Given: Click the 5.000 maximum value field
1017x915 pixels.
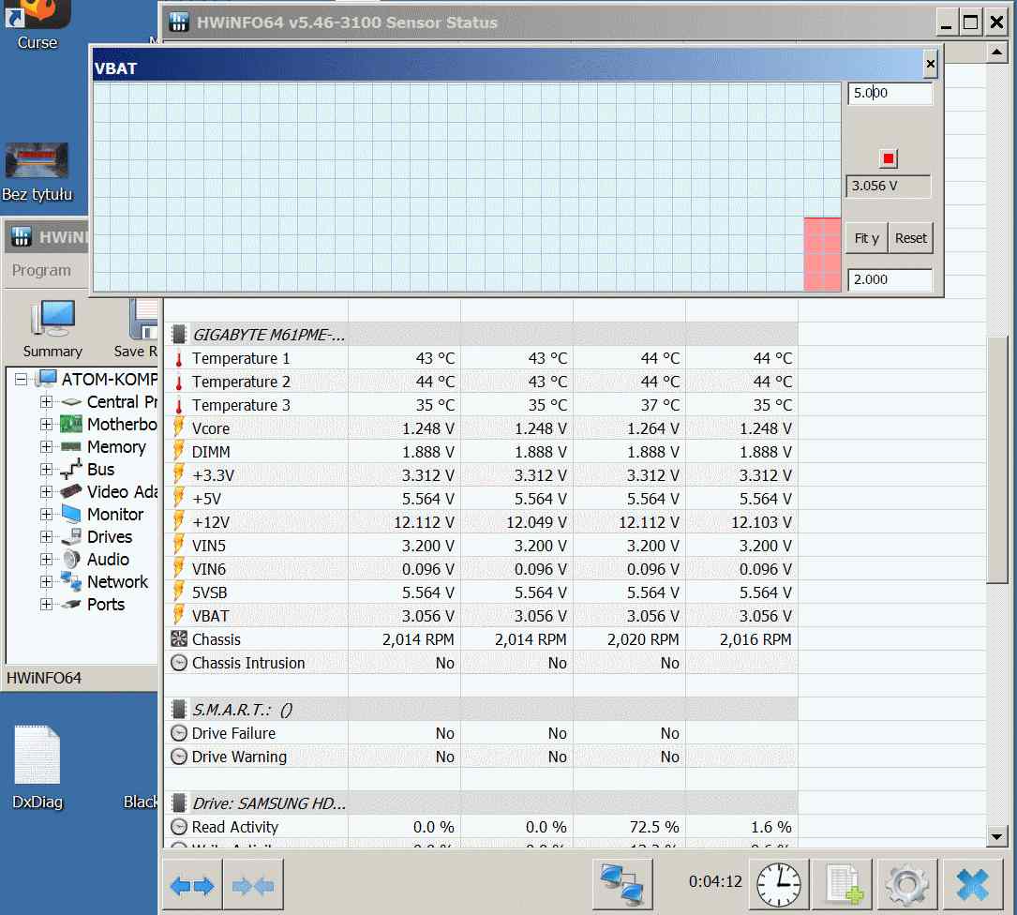Looking at the screenshot, I should point(890,94).
